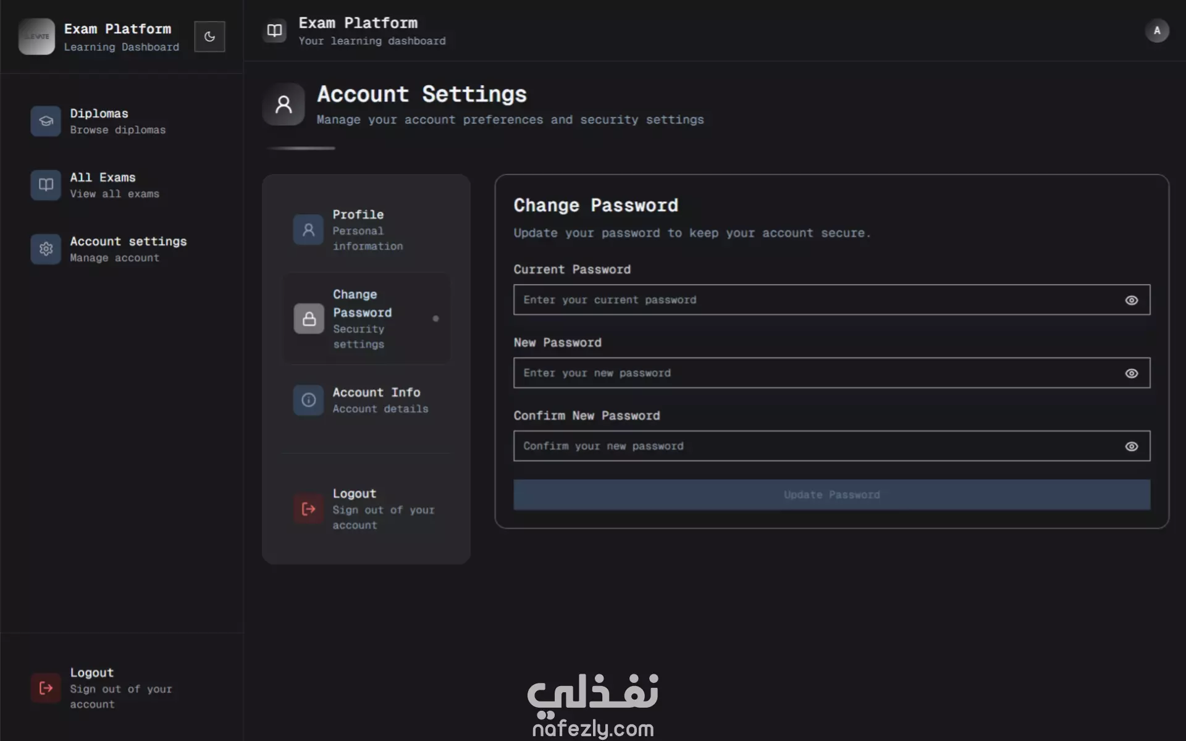This screenshot has width=1186, height=741.
Task: Open the user avatar 'A' menu
Action: (1156, 30)
